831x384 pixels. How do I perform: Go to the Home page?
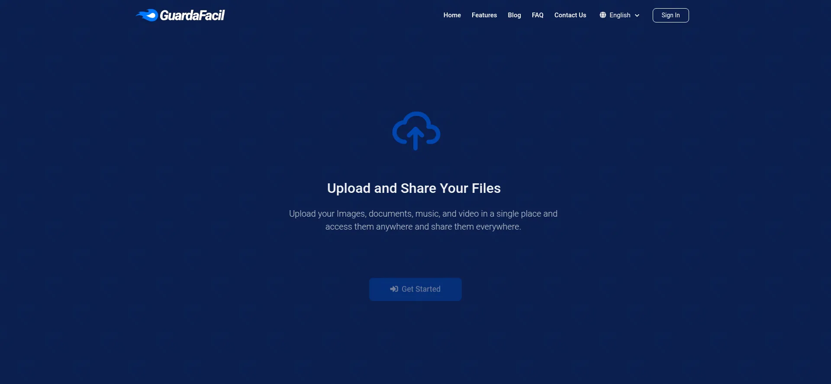pos(452,15)
